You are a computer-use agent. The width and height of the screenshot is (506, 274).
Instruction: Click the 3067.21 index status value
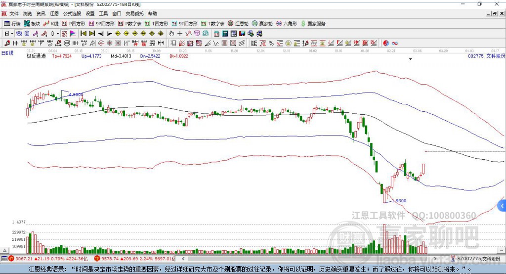pyautogui.click(x=24, y=259)
